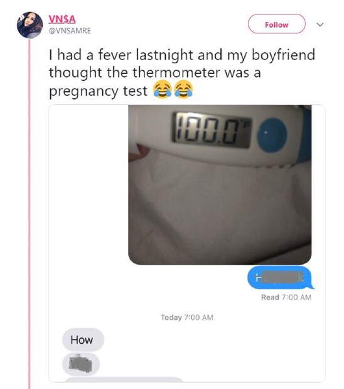This screenshot has height=389, width=344.
Task: Open the VN$A display name link
Action: point(62,19)
